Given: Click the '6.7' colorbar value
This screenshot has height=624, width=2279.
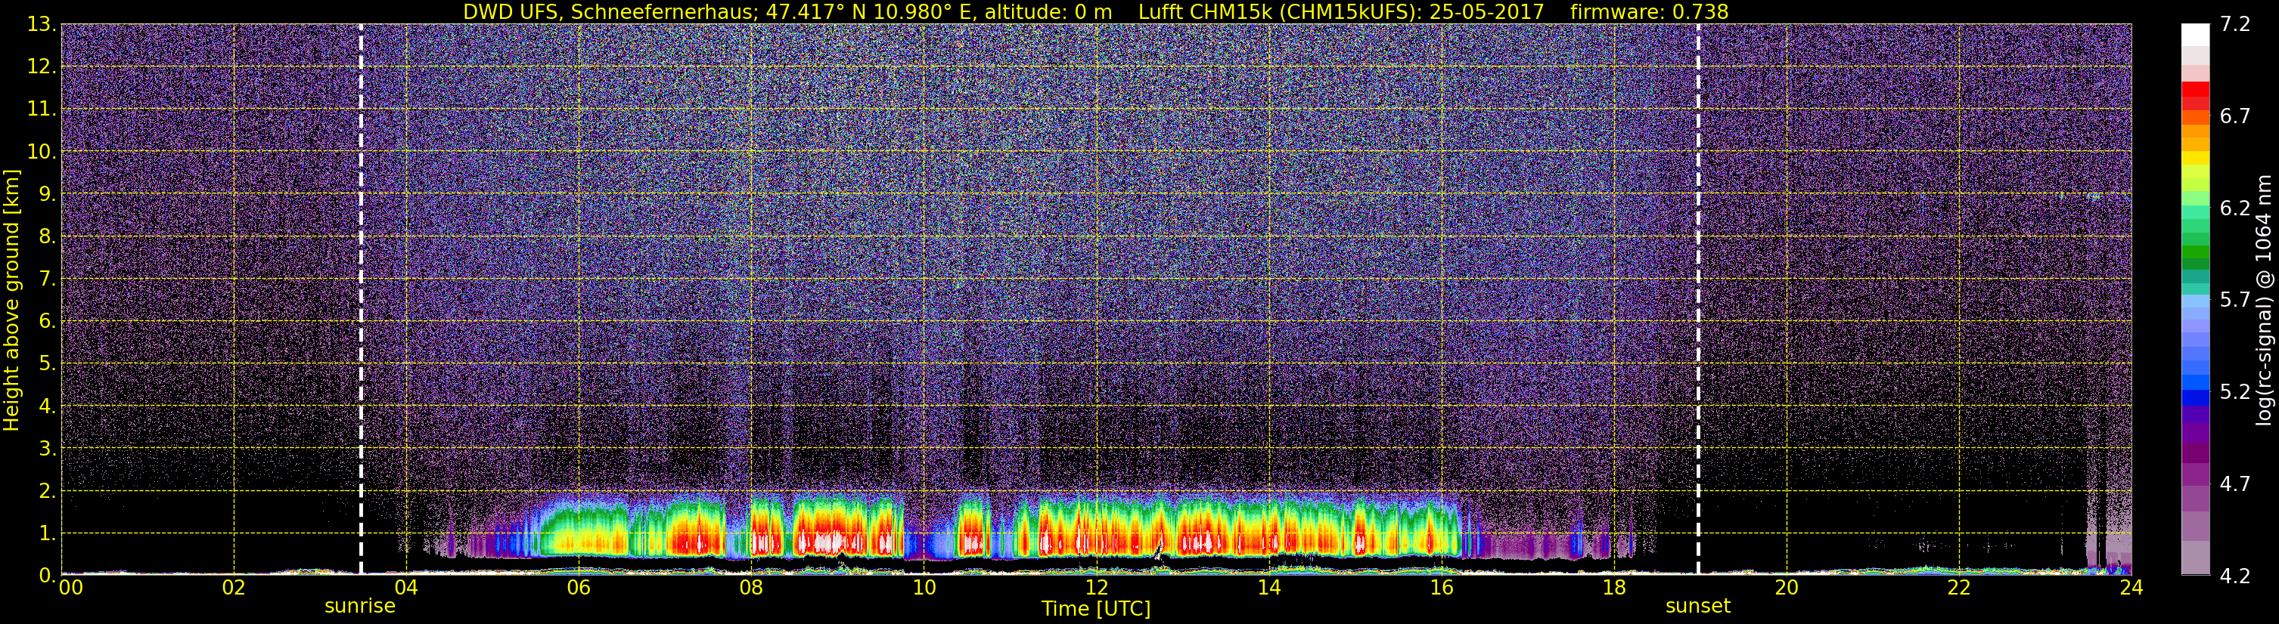Looking at the screenshot, I should (2235, 116).
